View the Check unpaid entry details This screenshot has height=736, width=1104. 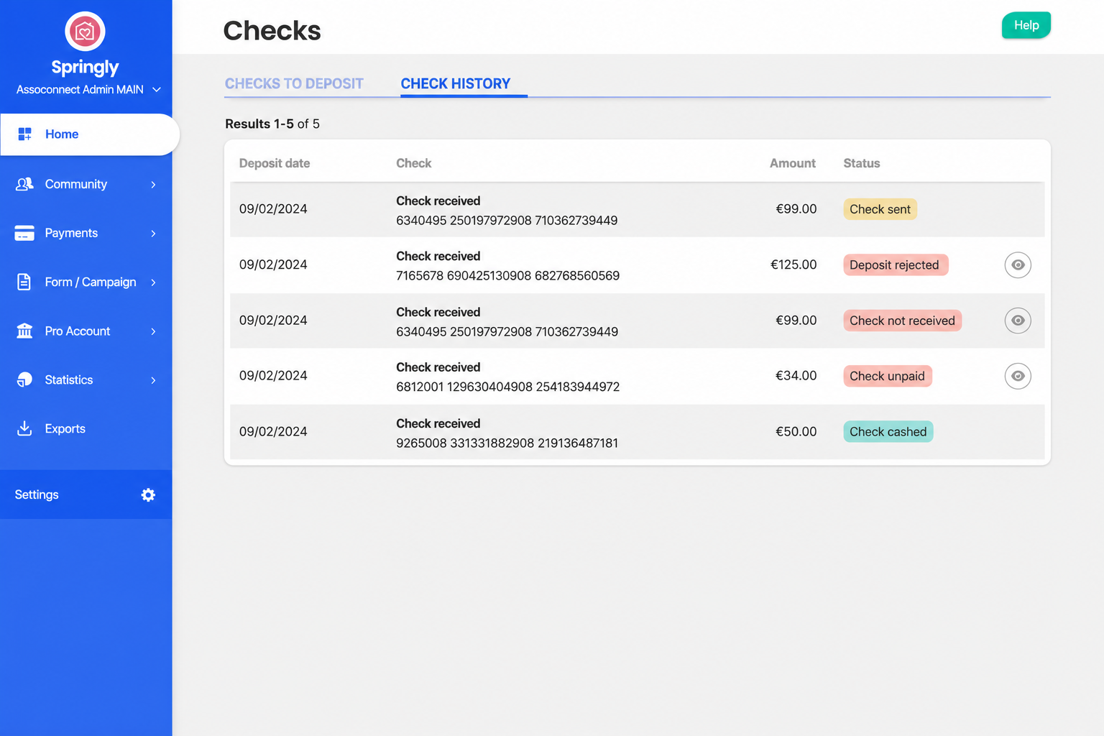click(x=1018, y=376)
